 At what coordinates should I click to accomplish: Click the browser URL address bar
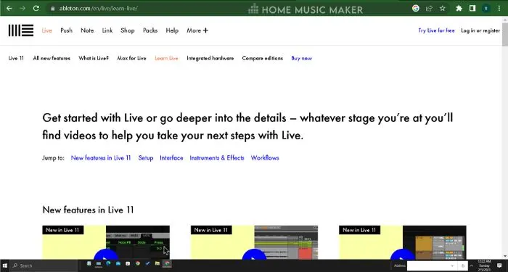coord(226,9)
